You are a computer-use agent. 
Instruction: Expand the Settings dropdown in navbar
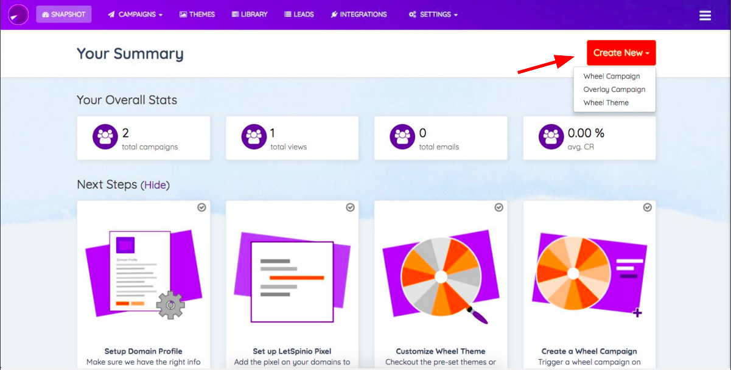(x=433, y=15)
